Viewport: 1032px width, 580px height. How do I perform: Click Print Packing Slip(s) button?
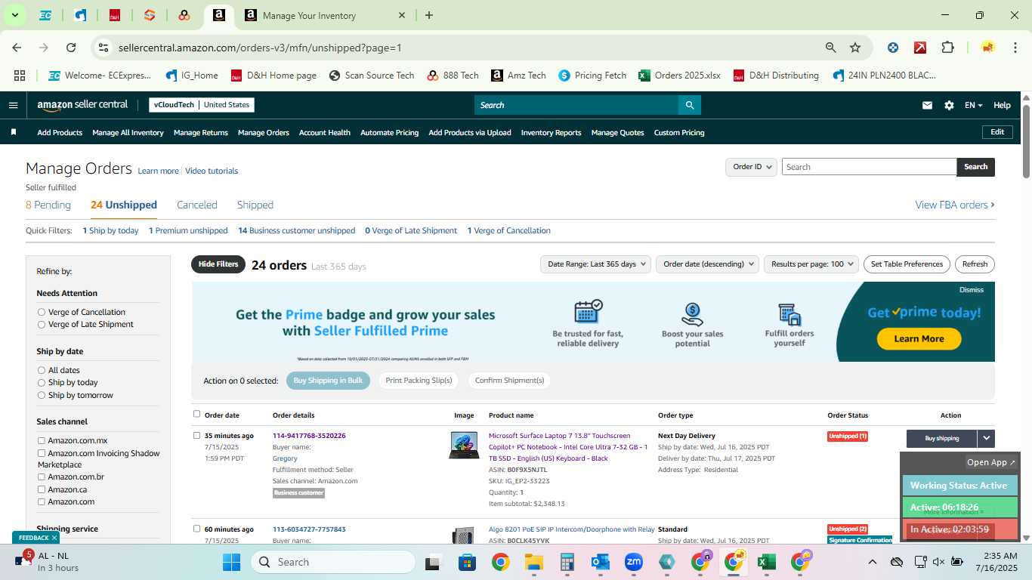click(419, 381)
